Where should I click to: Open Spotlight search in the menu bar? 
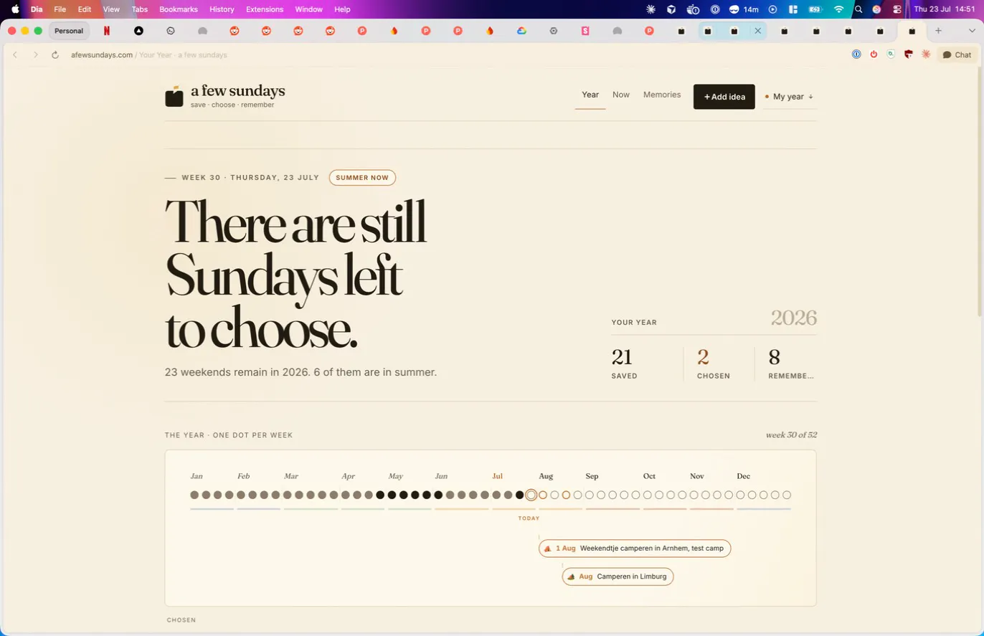[858, 9]
